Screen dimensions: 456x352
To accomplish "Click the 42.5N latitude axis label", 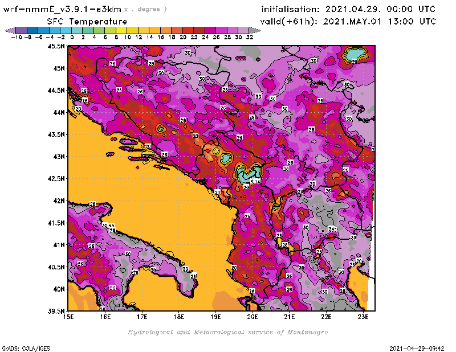I will point(56,179).
